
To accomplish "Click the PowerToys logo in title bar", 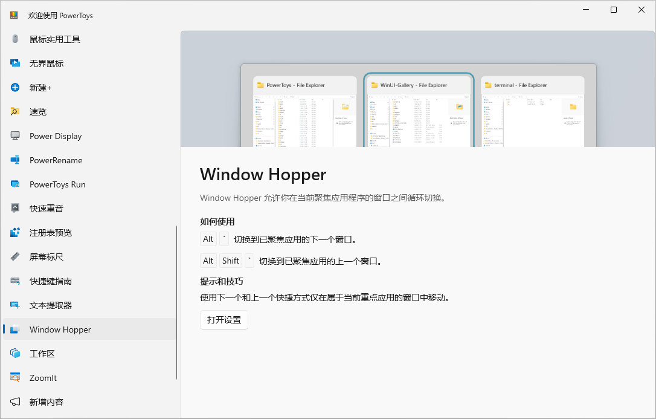I will coord(14,15).
